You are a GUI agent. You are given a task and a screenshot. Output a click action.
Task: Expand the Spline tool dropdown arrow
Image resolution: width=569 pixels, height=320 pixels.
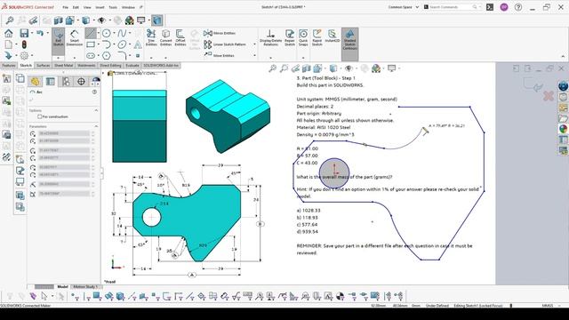tap(130, 34)
